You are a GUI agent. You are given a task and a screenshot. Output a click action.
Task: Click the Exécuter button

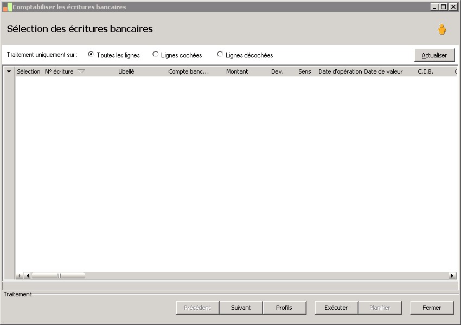[336, 308]
